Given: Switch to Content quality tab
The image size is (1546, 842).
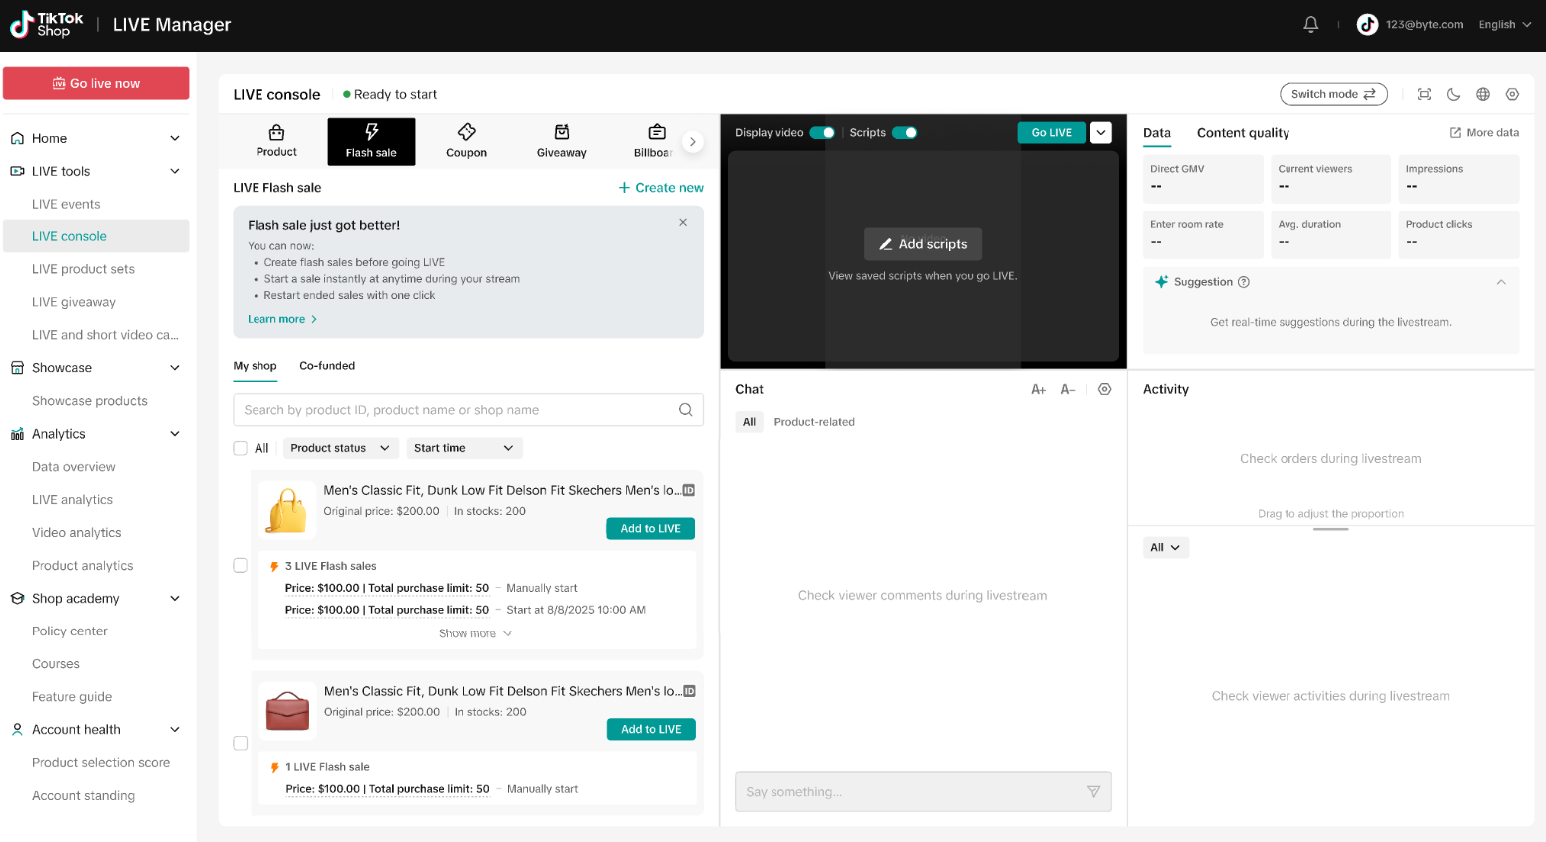Looking at the screenshot, I should tap(1243, 133).
